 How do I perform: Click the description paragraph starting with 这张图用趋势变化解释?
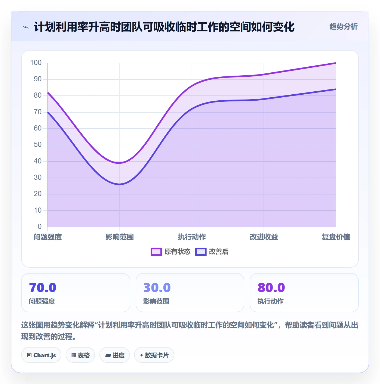click(x=190, y=331)
